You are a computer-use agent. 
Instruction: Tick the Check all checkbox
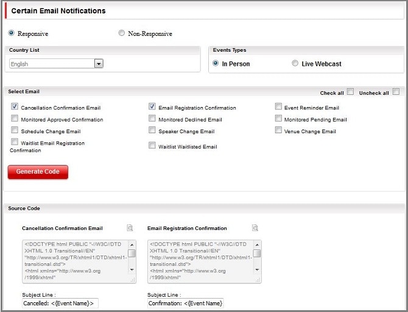[350, 92]
